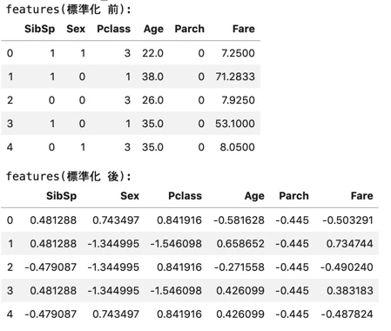Click the 'features(標準化 後):' heading text
Screen dimensions: 391x331
[x=69, y=176]
